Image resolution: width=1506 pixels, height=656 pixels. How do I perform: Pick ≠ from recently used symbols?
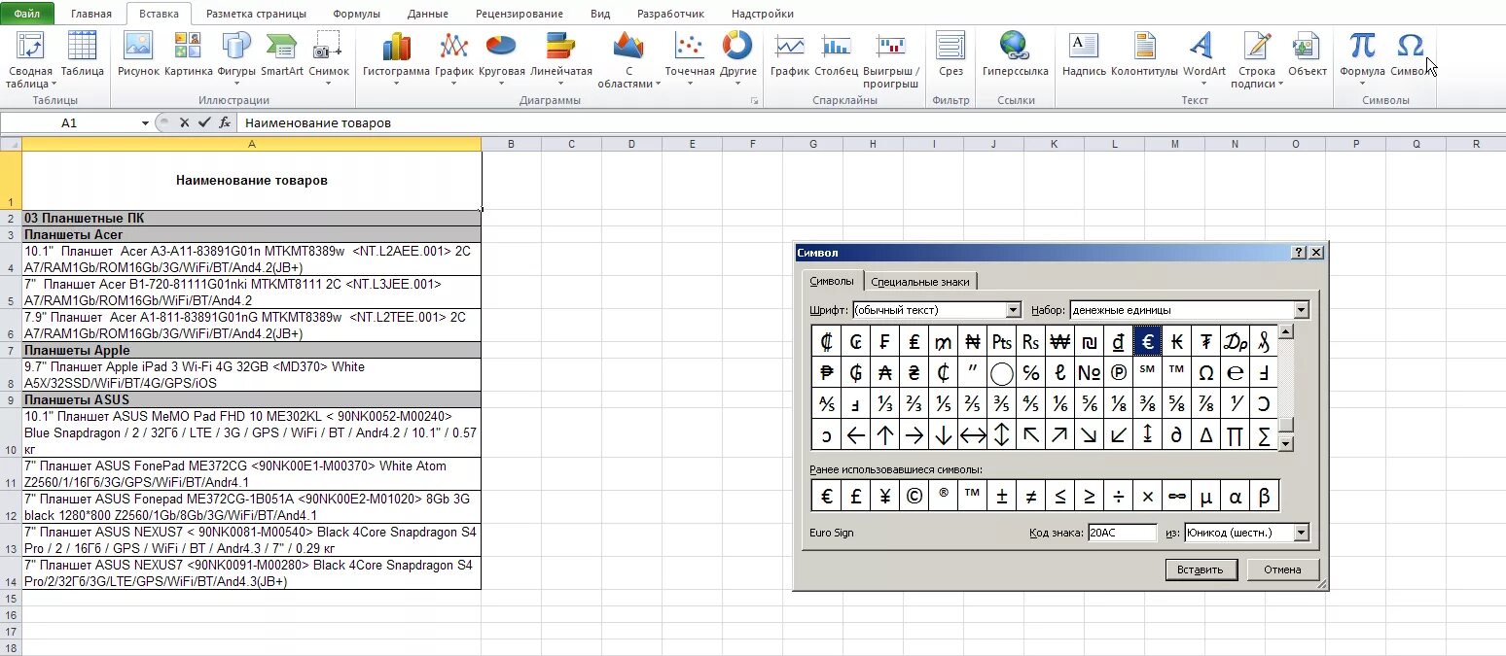pos(1030,497)
